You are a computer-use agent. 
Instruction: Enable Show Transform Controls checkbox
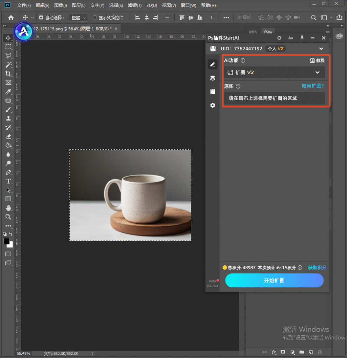(x=95, y=17)
